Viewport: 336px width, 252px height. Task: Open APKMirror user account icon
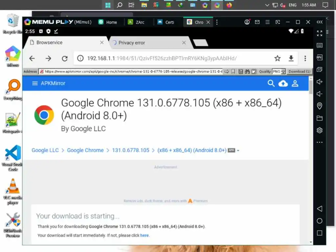point(295,83)
